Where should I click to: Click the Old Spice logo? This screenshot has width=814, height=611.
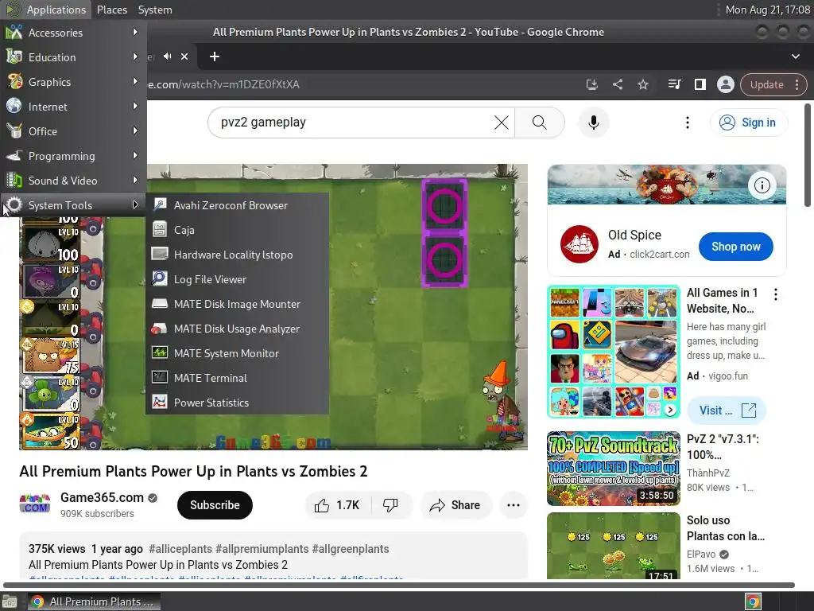point(579,243)
